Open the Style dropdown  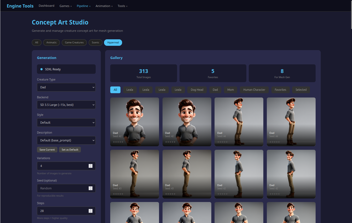point(66,123)
